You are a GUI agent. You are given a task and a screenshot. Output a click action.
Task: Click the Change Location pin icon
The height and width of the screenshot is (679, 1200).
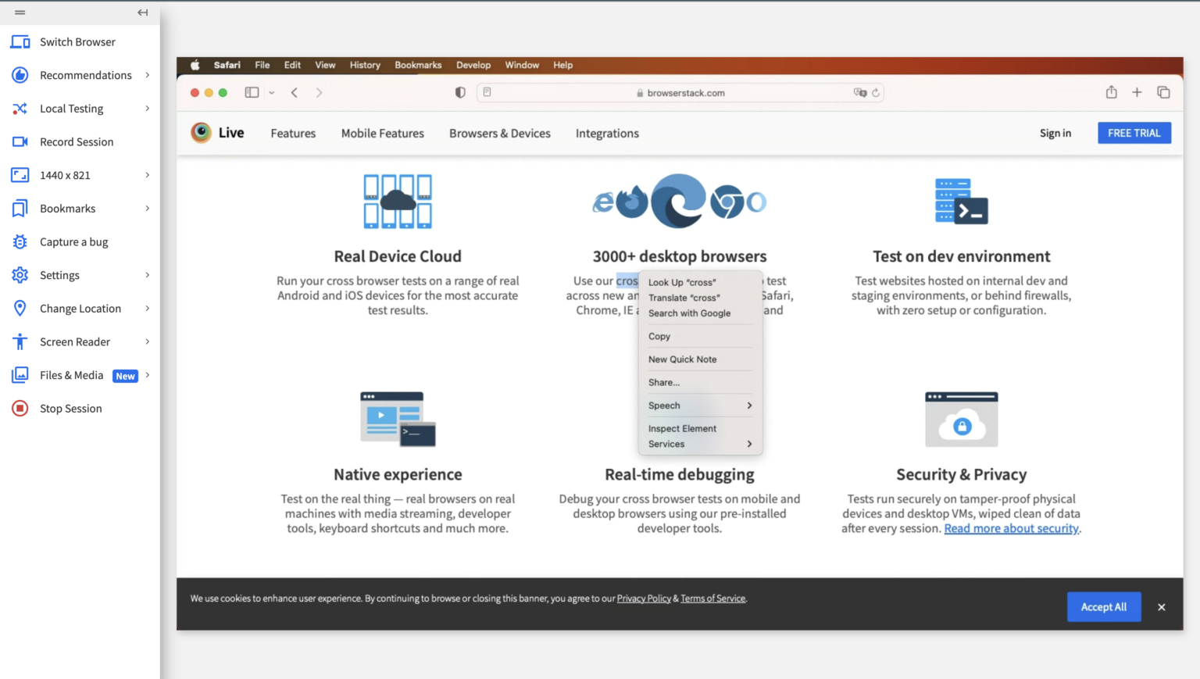point(20,309)
